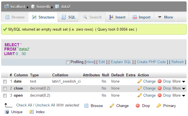Click the Unique icon below the table

pos(7,112)
